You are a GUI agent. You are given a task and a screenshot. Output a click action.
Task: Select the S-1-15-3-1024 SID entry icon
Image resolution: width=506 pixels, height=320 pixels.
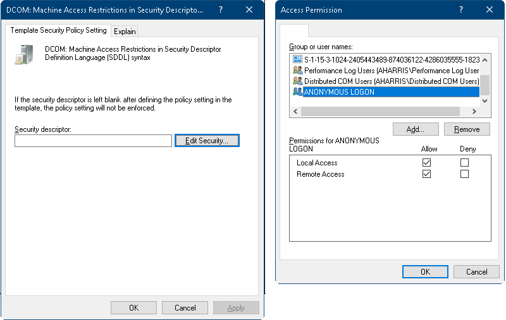298,59
